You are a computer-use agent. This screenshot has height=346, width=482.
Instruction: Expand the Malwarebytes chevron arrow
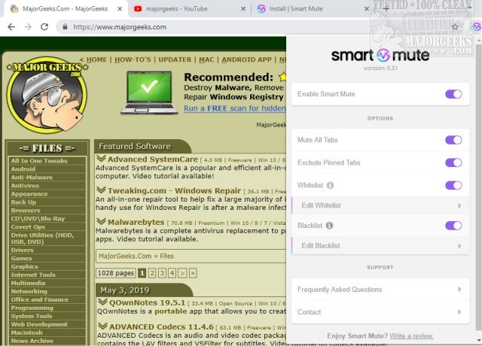click(101, 221)
